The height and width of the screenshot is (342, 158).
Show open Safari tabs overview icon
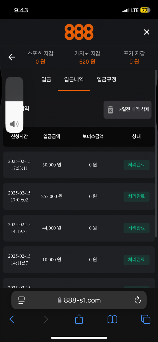146,319
